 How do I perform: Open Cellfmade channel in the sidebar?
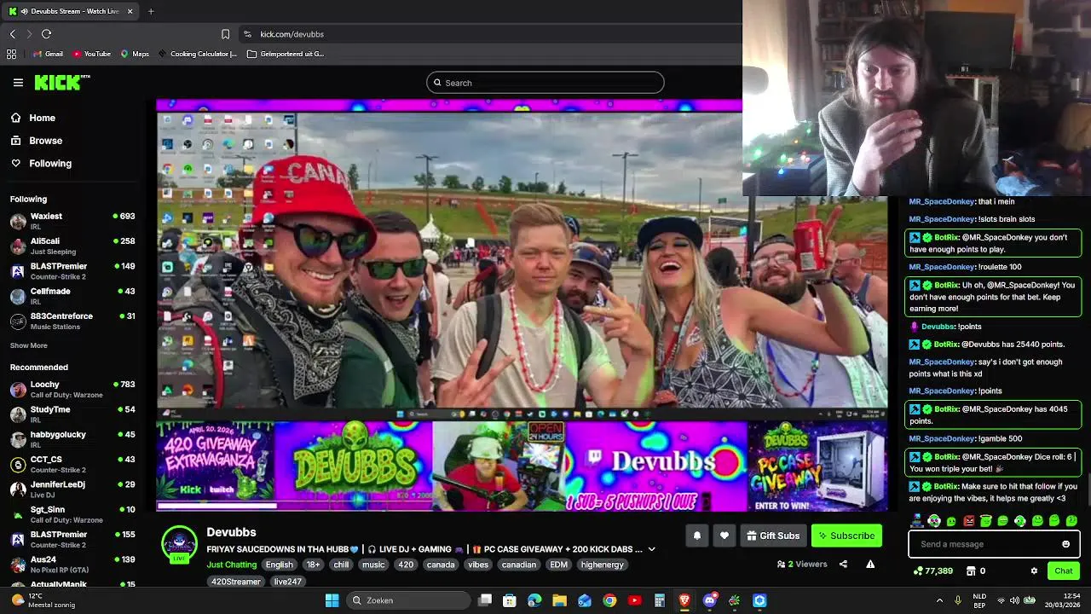[72, 296]
